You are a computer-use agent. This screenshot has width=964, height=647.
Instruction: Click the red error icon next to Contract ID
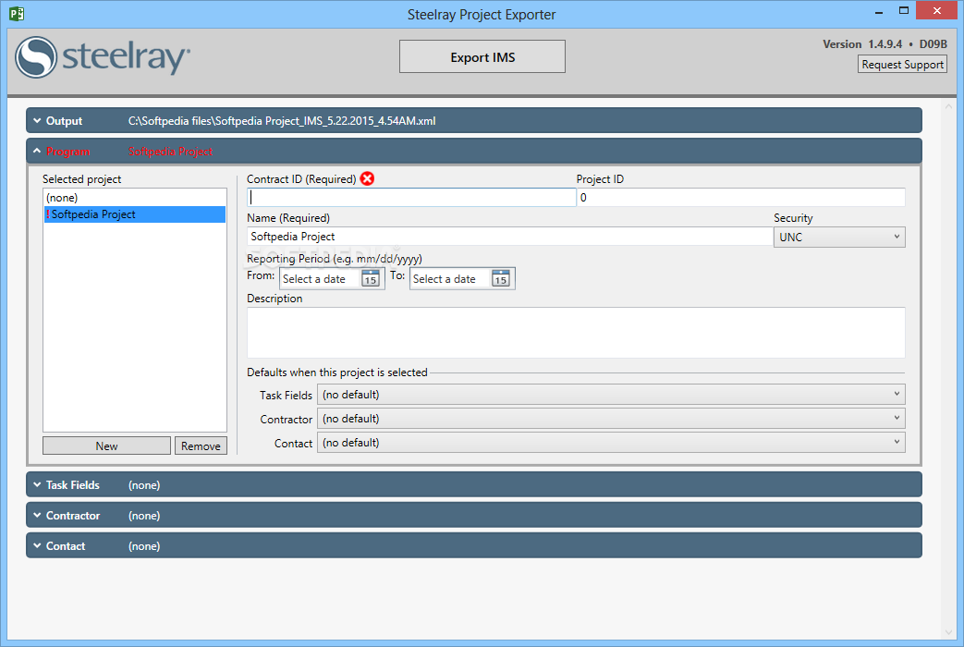[x=367, y=178]
